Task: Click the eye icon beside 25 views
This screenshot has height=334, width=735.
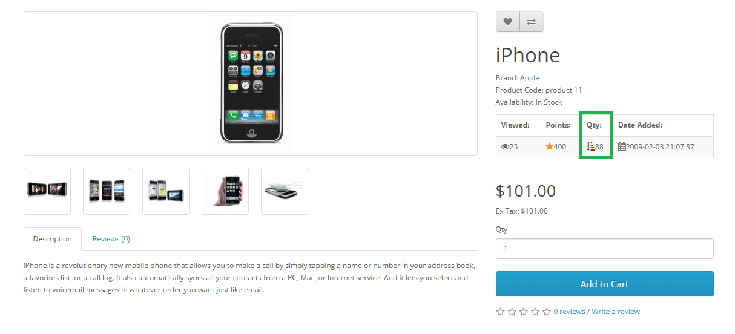Action: 505,147
